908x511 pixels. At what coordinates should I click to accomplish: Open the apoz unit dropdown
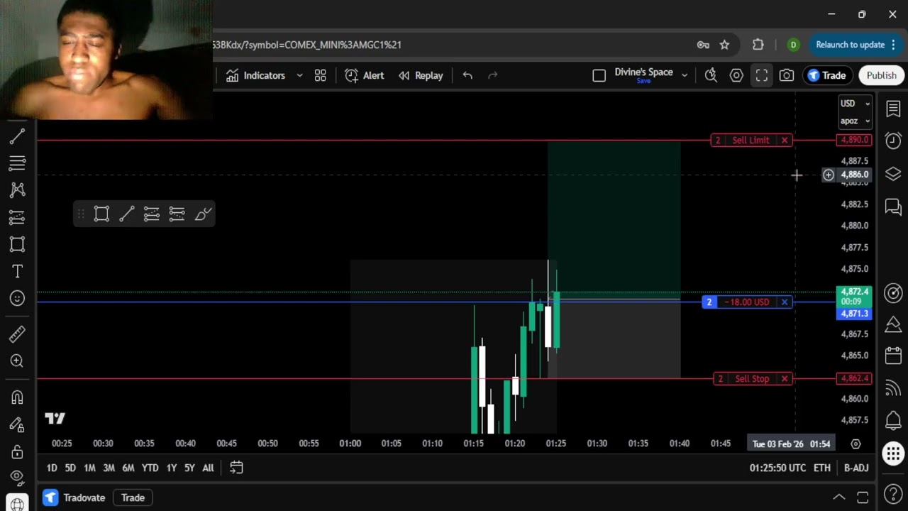pyautogui.click(x=855, y=121)
